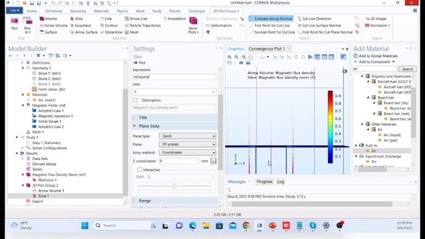Screen dimensions: 425x239
Task: Click Plot button in Settings panel
Action: pyautogui.click(x=139, y=62)
